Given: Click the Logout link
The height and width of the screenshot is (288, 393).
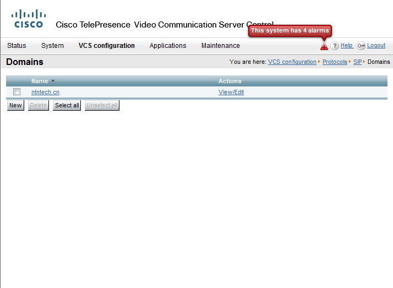Looking at the screenshot, I should (376, 45).
